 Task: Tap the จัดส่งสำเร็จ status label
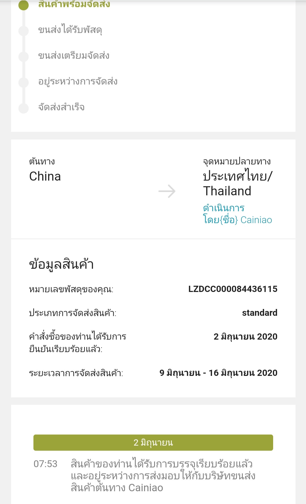coord(61,107)
